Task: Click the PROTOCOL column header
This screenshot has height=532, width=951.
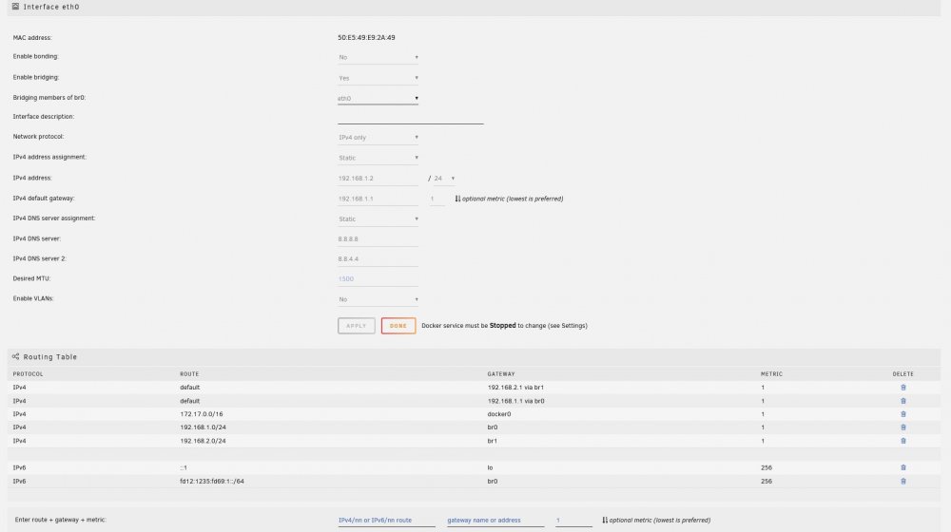Action: [x=28, y=374]
